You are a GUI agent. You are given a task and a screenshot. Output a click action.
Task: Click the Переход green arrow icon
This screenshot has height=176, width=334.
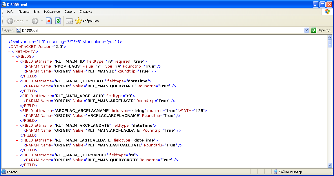pos(313,30)
